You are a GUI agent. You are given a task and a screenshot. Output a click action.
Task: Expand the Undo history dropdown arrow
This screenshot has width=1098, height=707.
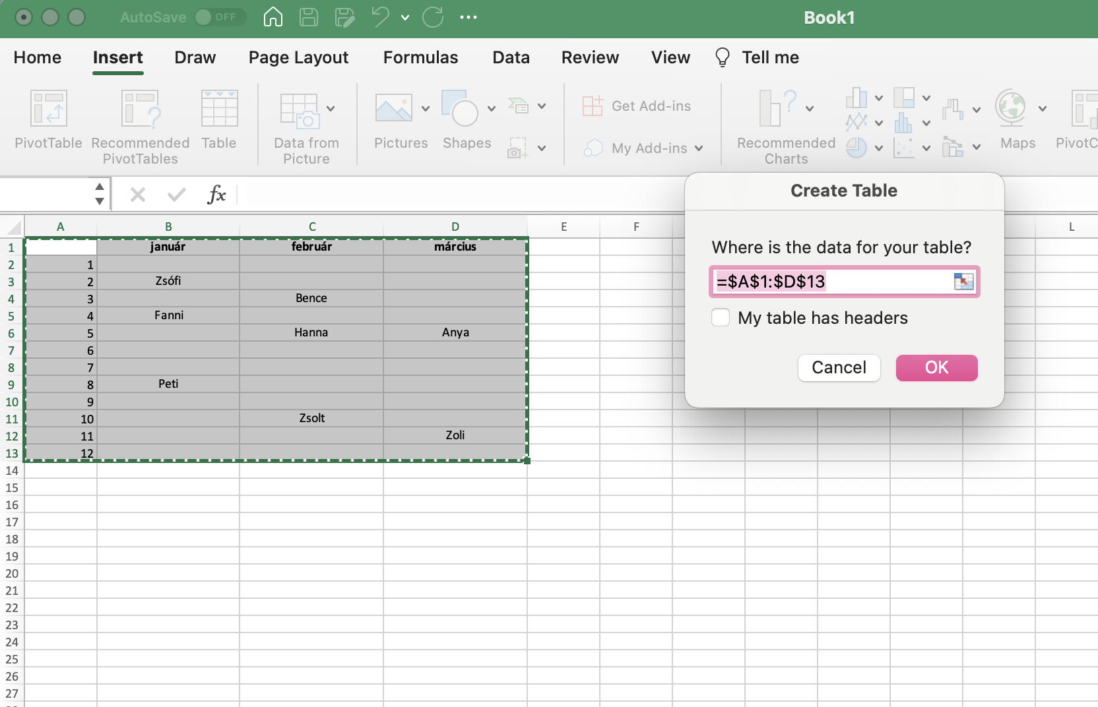(405, 18)
